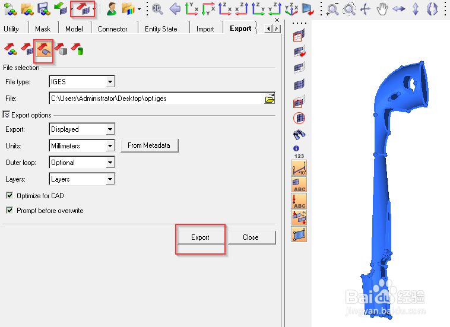
Task: Expand the arrow beside the colorful folder icon
Action: click(139, 9)
